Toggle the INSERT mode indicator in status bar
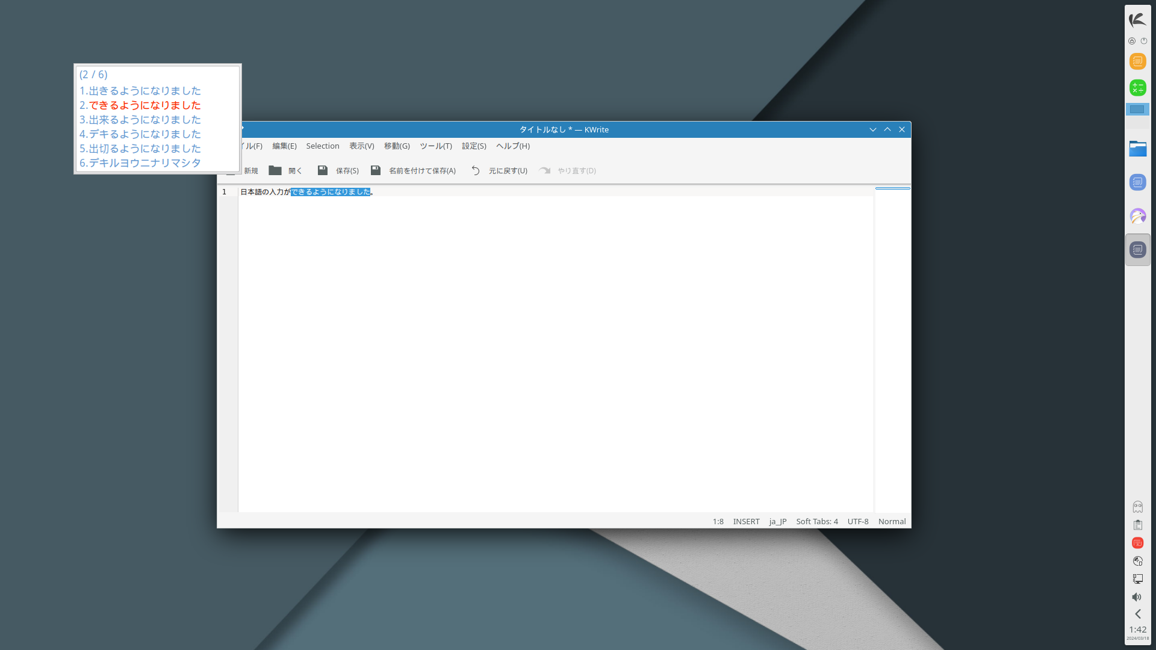This screenshot has width=1156, height=650. 746,521
